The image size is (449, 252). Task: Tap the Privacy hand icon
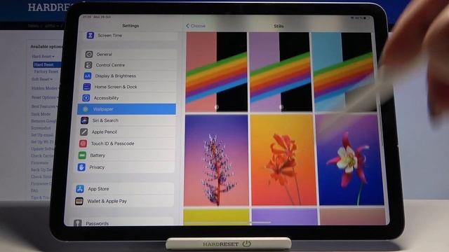point(81,167)
